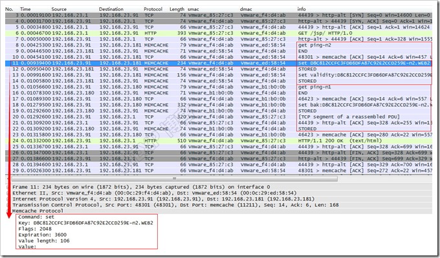Select packet 13 set validity row
The width and height of the screenshot is (440, 258).
click(219, 75)
